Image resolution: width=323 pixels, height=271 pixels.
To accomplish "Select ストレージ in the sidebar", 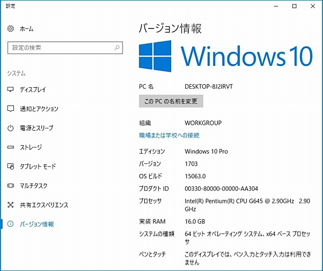I will [x=31, y=147].
